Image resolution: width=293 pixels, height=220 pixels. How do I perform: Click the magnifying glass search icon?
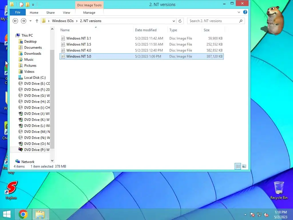[241, 21]
